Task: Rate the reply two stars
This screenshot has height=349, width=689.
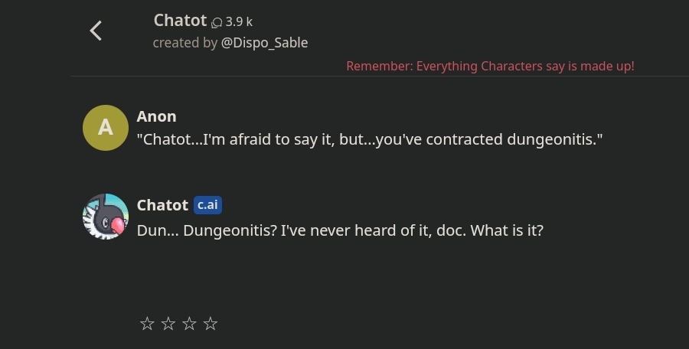Action: coord(168,324)
